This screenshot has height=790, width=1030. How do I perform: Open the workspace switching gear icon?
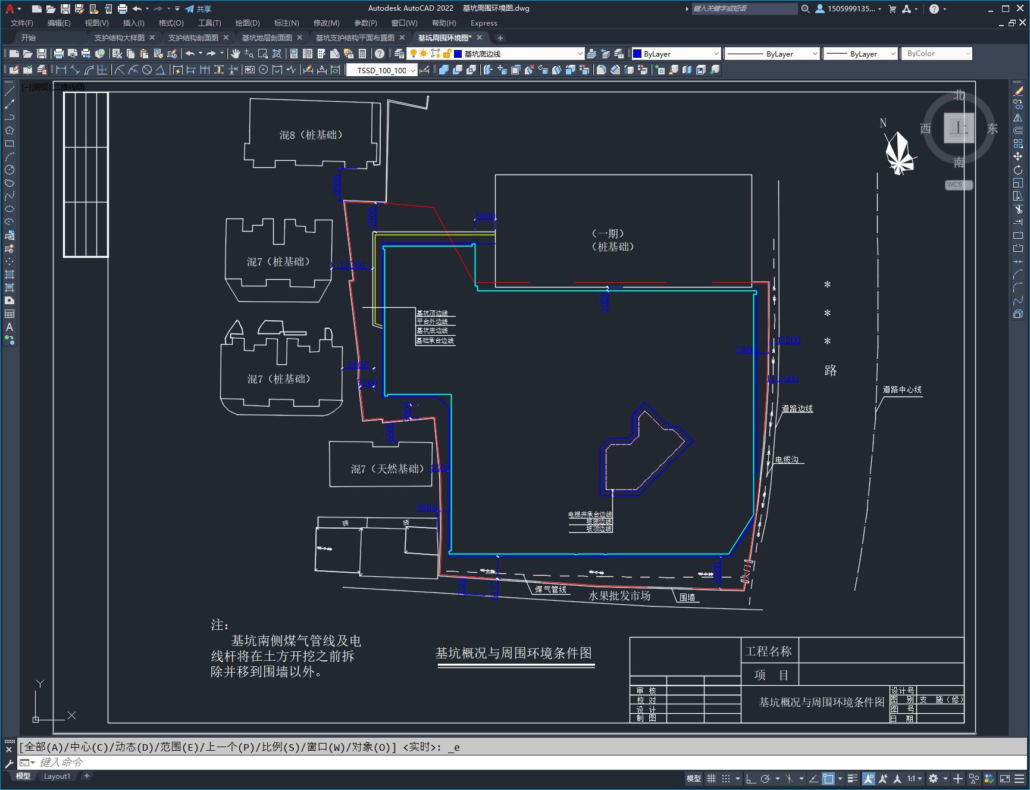tap(933, 778)
